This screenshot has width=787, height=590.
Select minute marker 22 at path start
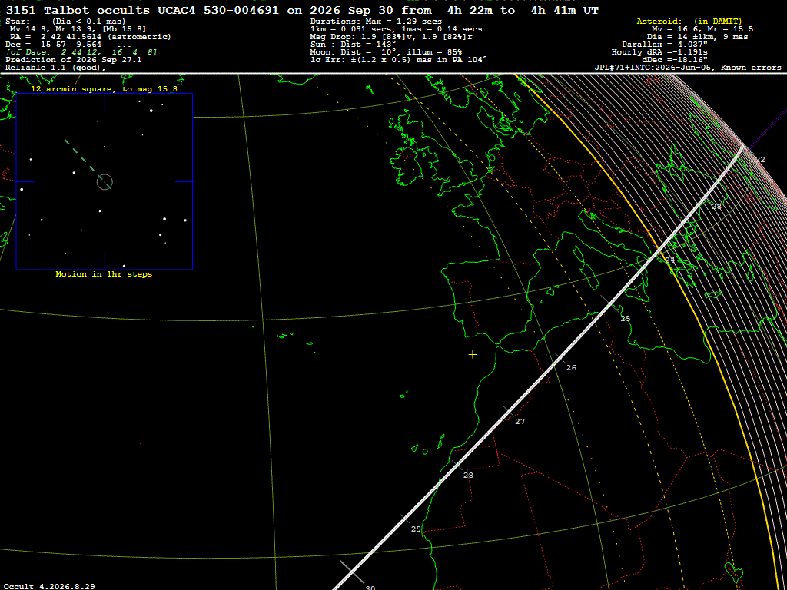click(x=760, y=160)
